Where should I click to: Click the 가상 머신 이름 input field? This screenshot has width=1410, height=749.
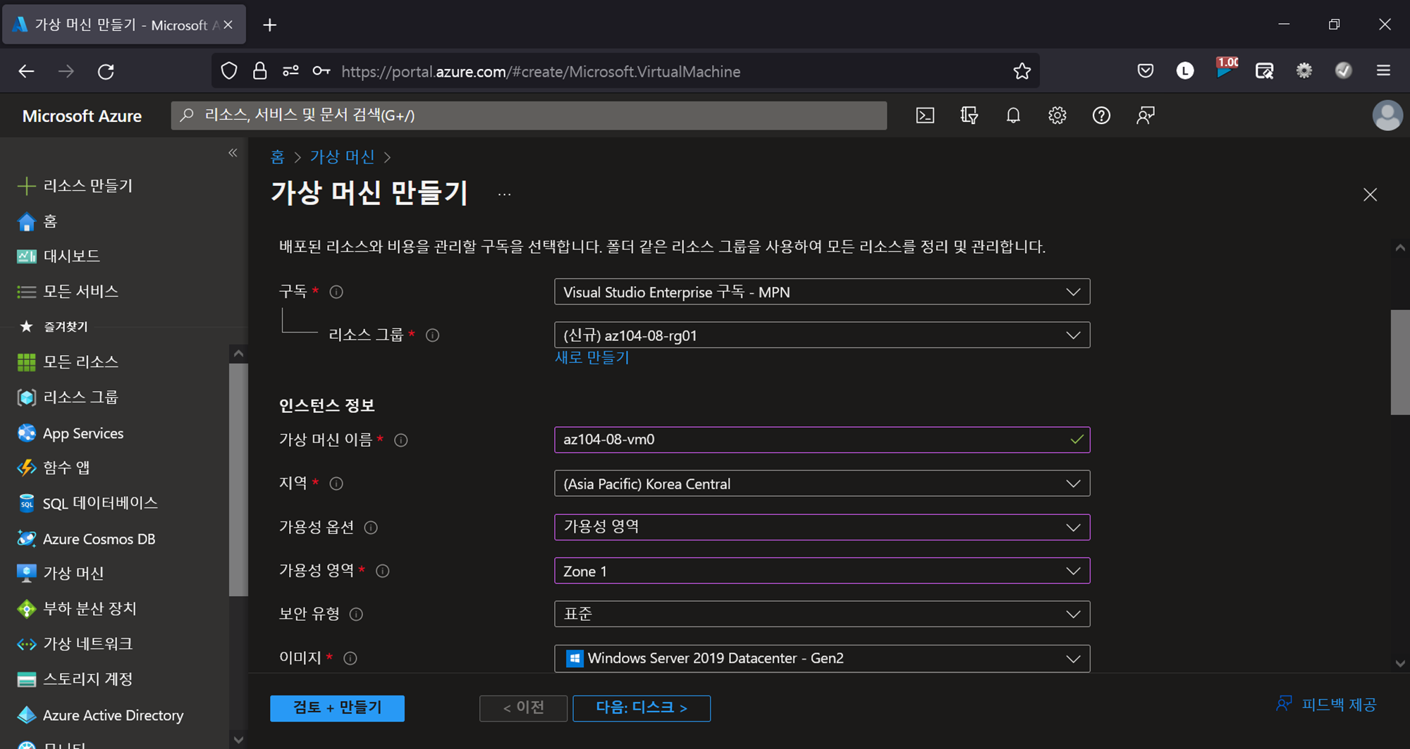[822, 440]
